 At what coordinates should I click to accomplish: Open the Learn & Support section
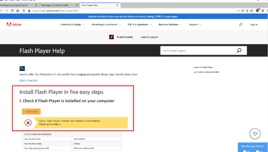click(149, 37)
